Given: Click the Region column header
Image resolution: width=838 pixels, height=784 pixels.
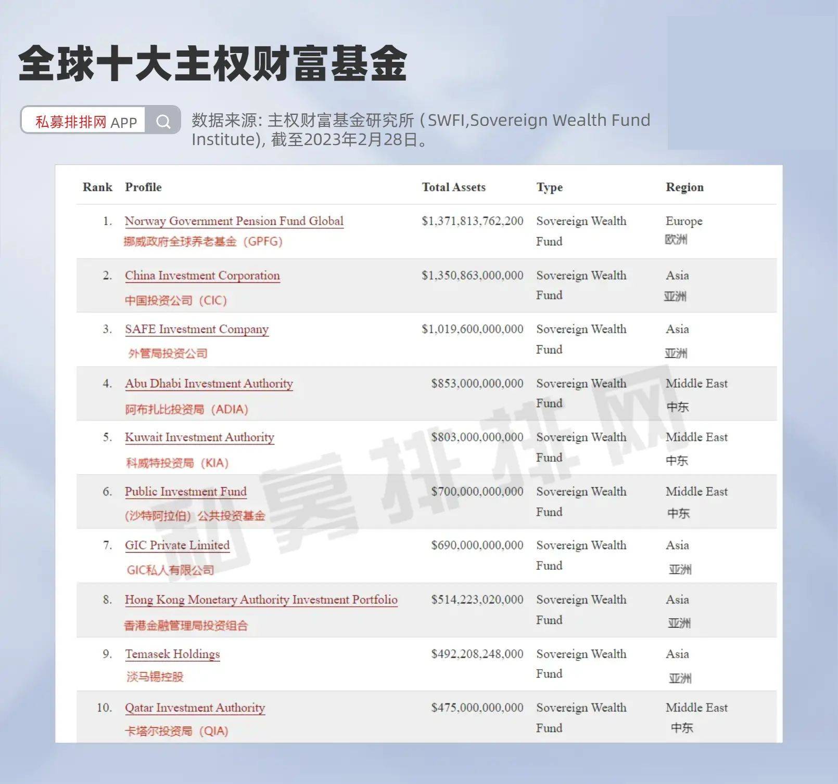Looking at the screenshot, I should click(684, 187).
